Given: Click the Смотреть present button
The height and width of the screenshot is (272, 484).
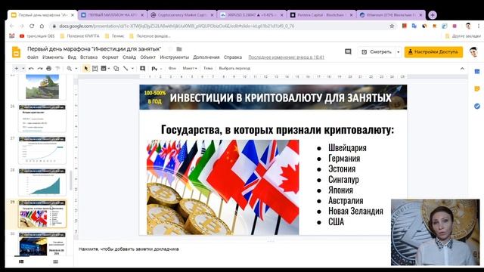Looking at the screenshot, I should point(377,52).
